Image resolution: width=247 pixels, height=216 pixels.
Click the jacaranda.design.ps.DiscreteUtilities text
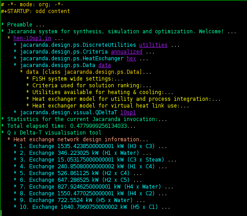pos(78,45)
